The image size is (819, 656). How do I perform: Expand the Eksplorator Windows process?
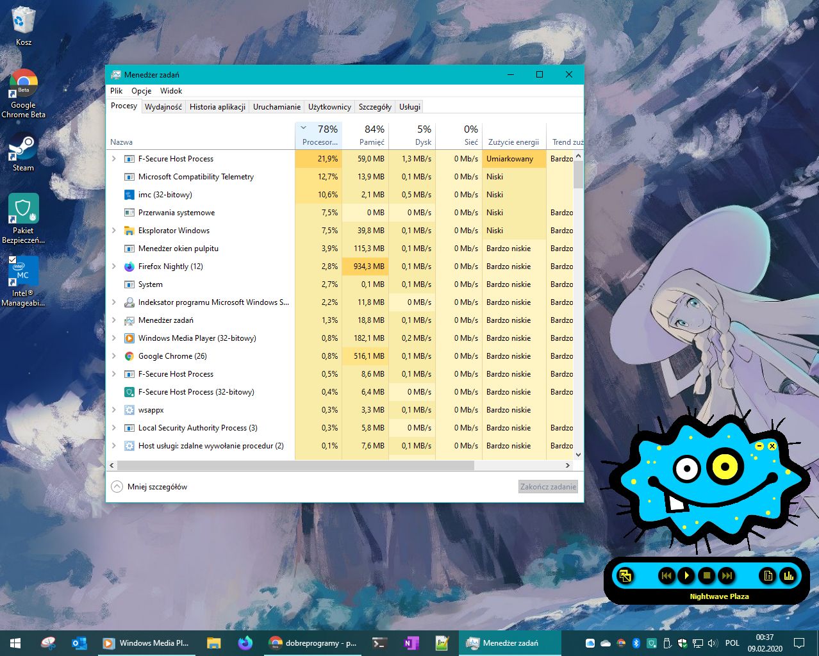[x=114, y=231]
